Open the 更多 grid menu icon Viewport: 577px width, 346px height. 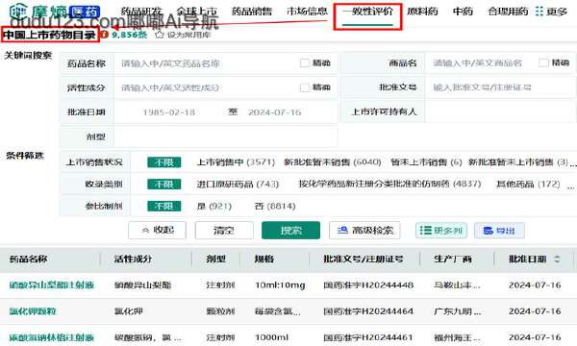point(539,12)
